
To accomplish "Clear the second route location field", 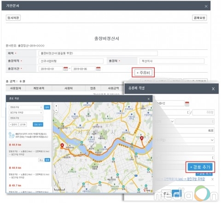I will (x=41, y=112).
